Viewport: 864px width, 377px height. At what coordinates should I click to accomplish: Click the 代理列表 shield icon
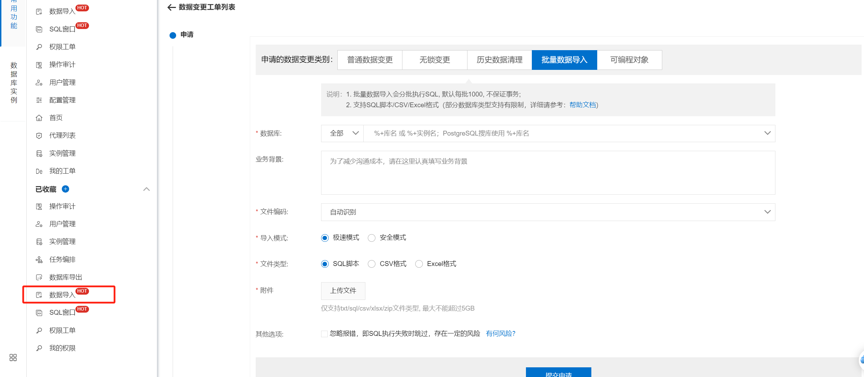(39, 136)
